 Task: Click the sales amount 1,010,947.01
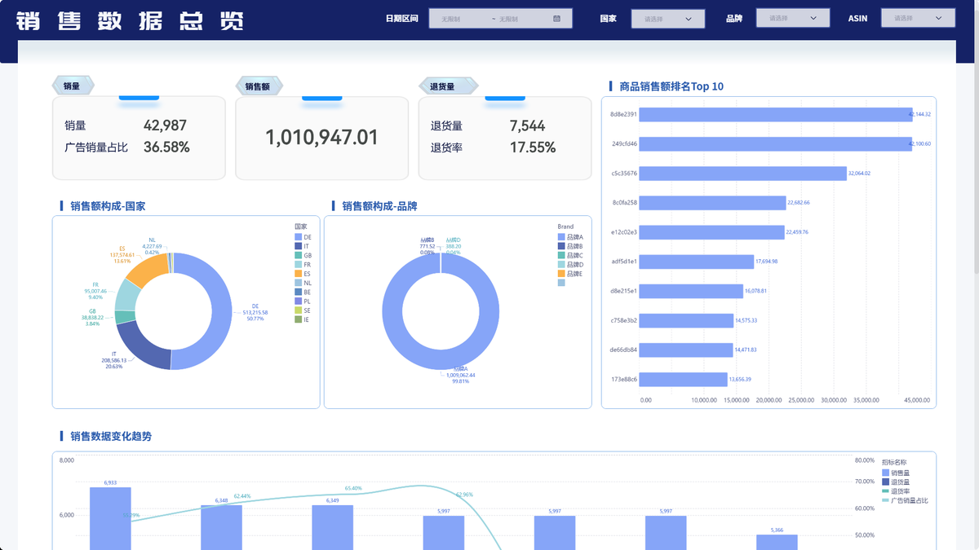point(322,138)
